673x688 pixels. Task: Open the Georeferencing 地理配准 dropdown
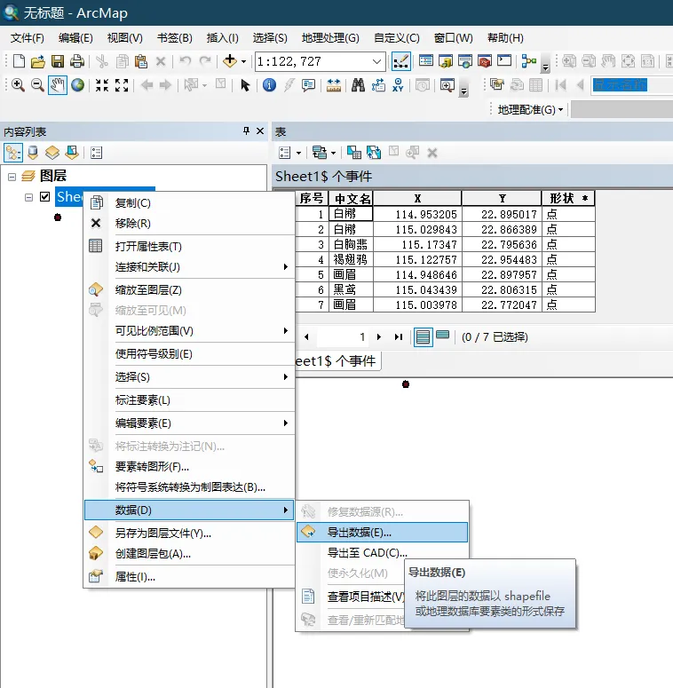(x=530, y=110)
